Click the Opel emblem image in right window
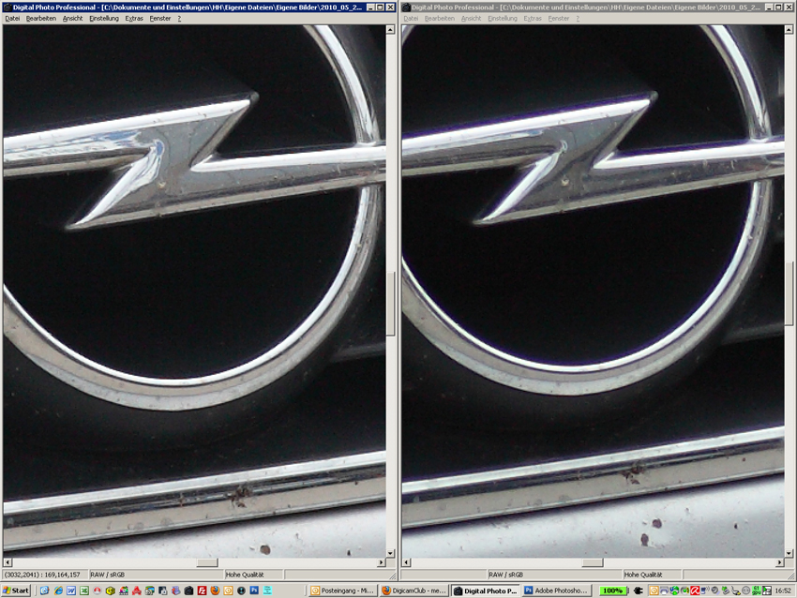The image size is (797, 598). pos(593,292)
